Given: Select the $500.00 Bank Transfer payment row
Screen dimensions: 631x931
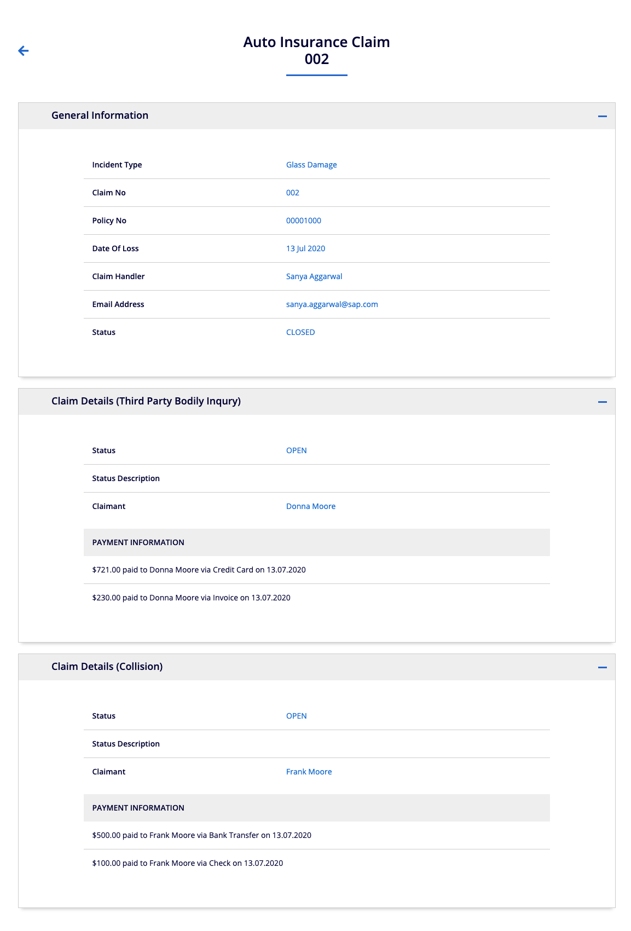Looking at the screenshot, I should coord(201,835).
